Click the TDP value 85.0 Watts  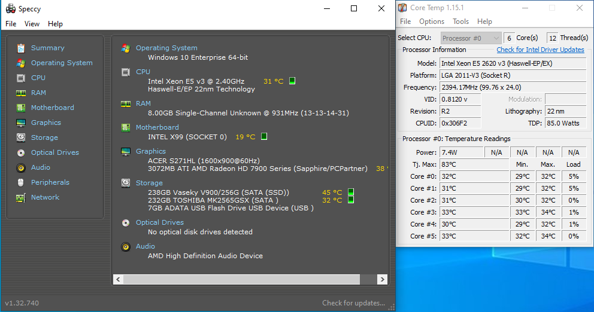[566, 123]
